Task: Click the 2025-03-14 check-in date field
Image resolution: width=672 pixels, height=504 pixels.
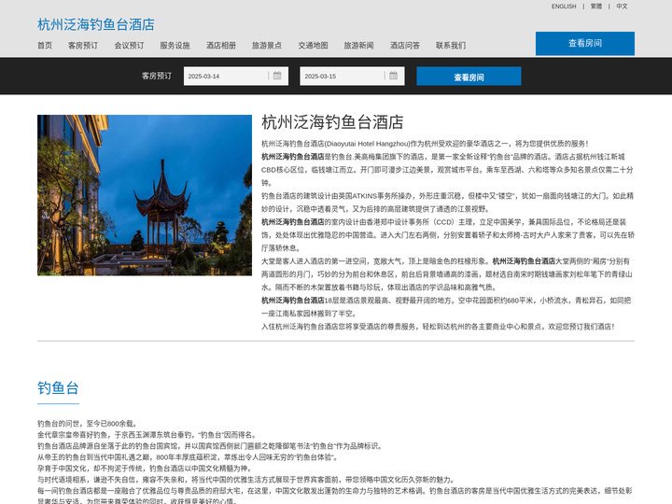Action: tap(236, 77)
